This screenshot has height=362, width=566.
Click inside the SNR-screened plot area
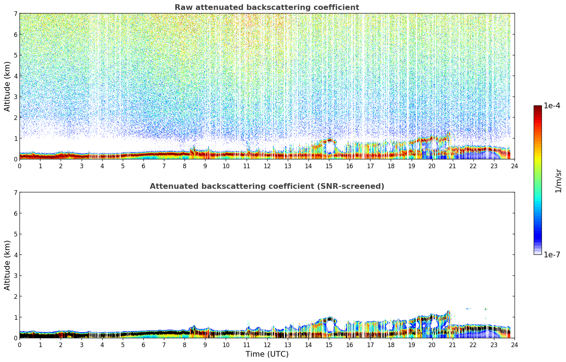tap(267, 265)
